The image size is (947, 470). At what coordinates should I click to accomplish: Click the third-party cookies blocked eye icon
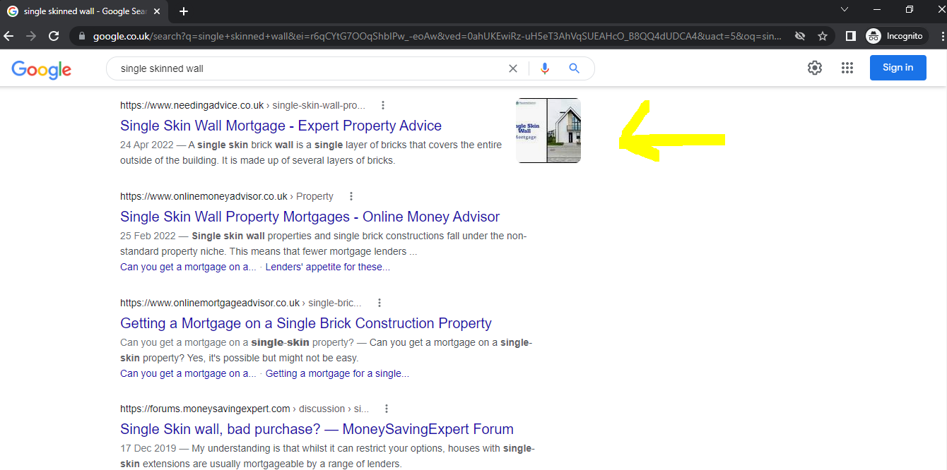[800, 36]
